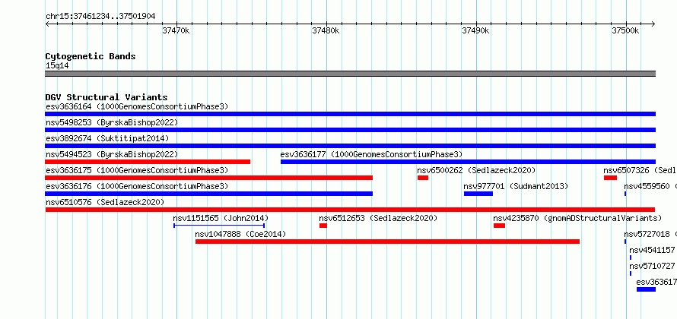This screenshot has width=677, height=319.
Task: Click the DGV Structural Variants track title
Action: 106,97
